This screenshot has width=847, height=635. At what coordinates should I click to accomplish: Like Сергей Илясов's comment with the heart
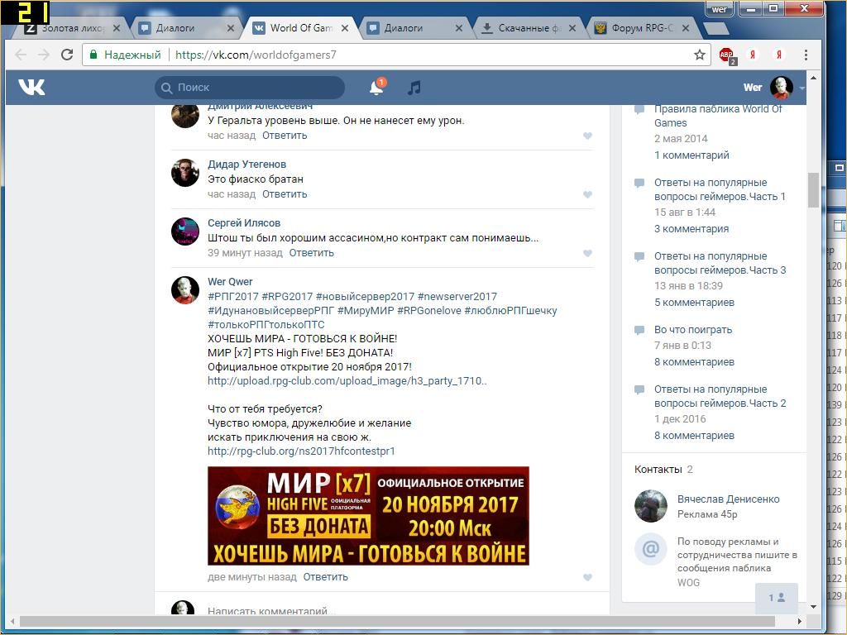click(x=588, y=253)
